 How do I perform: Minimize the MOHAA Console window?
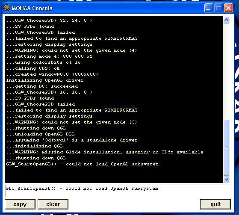[209, 8]
